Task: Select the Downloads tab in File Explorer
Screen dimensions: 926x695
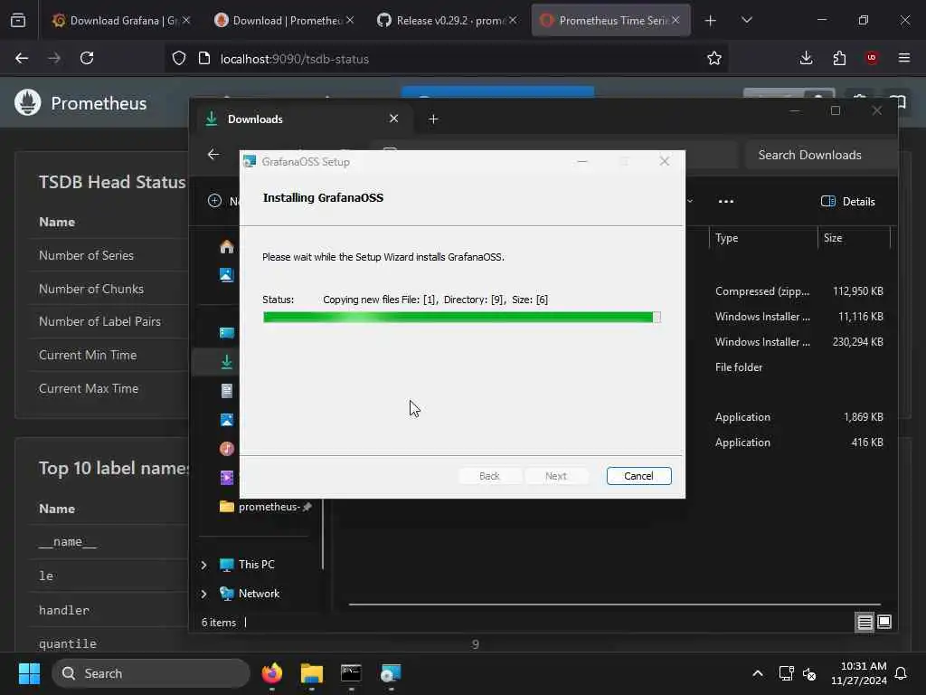Action: point(302,119)
